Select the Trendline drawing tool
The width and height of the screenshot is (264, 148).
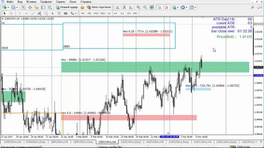point(33,13)
